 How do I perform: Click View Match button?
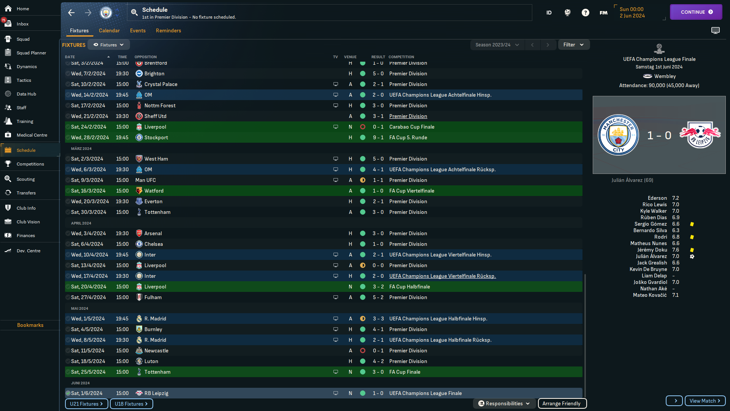pyautogui.click(x=705, y=401)
